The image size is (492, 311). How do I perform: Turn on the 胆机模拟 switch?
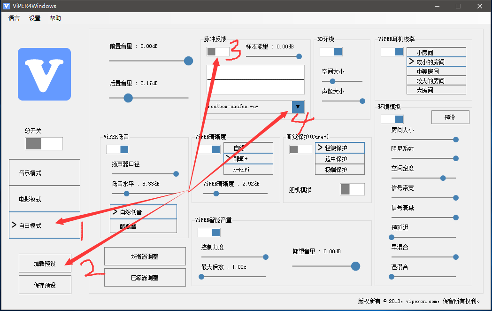click(353, 189)
